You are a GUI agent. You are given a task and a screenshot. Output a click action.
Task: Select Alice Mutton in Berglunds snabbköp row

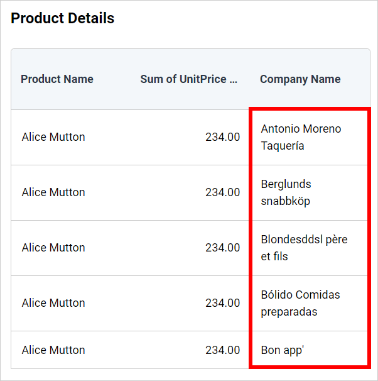point(53,192)
